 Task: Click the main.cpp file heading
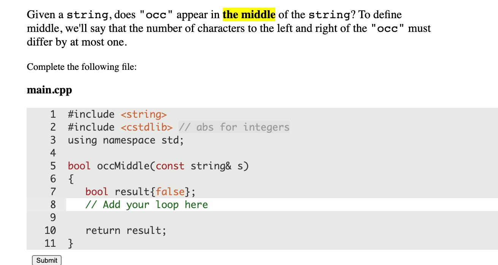49,90
